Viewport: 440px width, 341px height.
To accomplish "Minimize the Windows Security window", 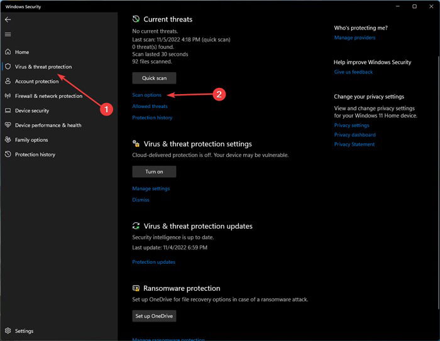I will [x=398, y=6].
